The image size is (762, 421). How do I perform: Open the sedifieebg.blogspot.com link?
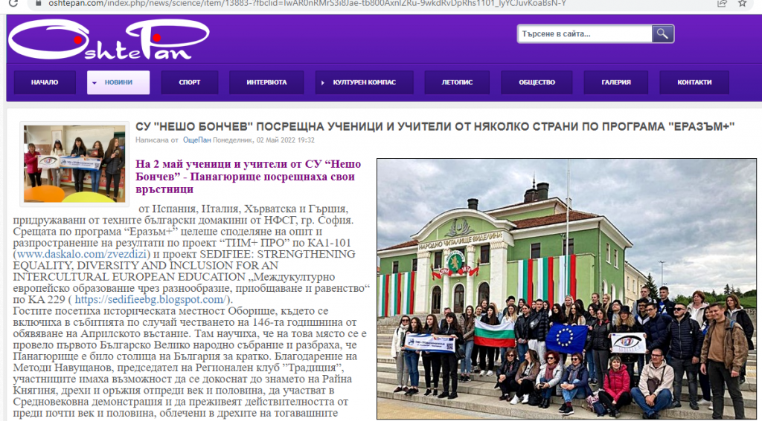[150, 300]
